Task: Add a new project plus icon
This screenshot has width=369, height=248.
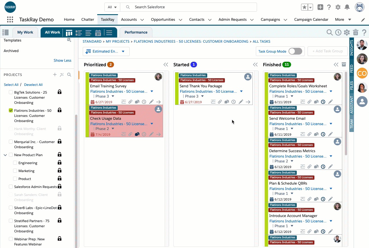Action: coord(55,75)
